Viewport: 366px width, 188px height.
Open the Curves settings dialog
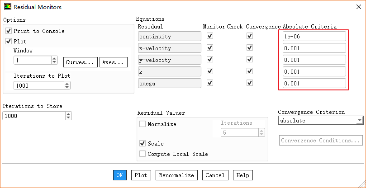(x=81, y=62)
